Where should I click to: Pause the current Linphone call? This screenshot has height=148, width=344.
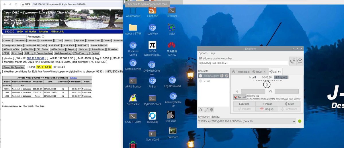[267, 104]
